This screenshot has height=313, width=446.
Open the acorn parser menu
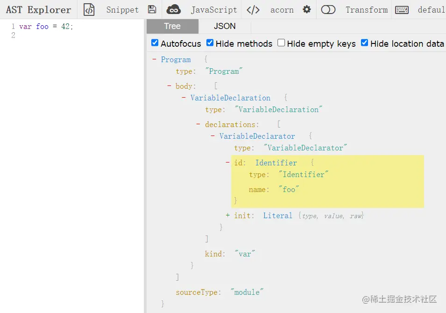click(x=282, y=10)
